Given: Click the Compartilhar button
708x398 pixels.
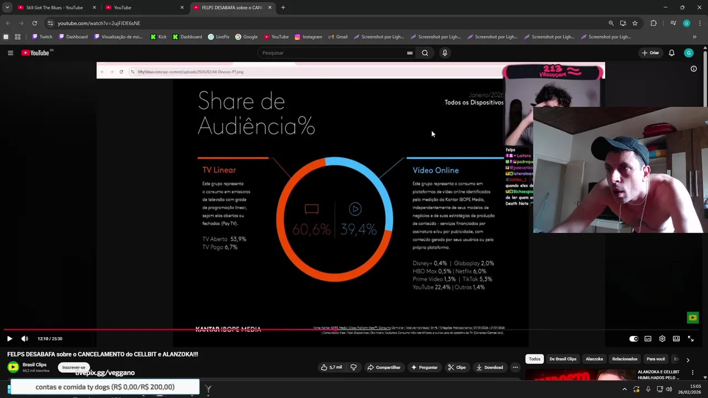Looking at the screenshot, I should click(384, 367).
